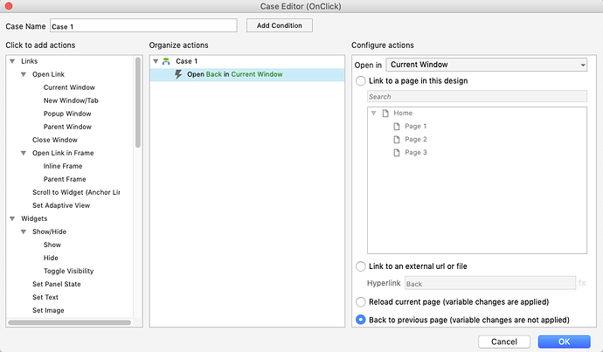Select 'Link to an external url or file'

click(x=361, y=266)
